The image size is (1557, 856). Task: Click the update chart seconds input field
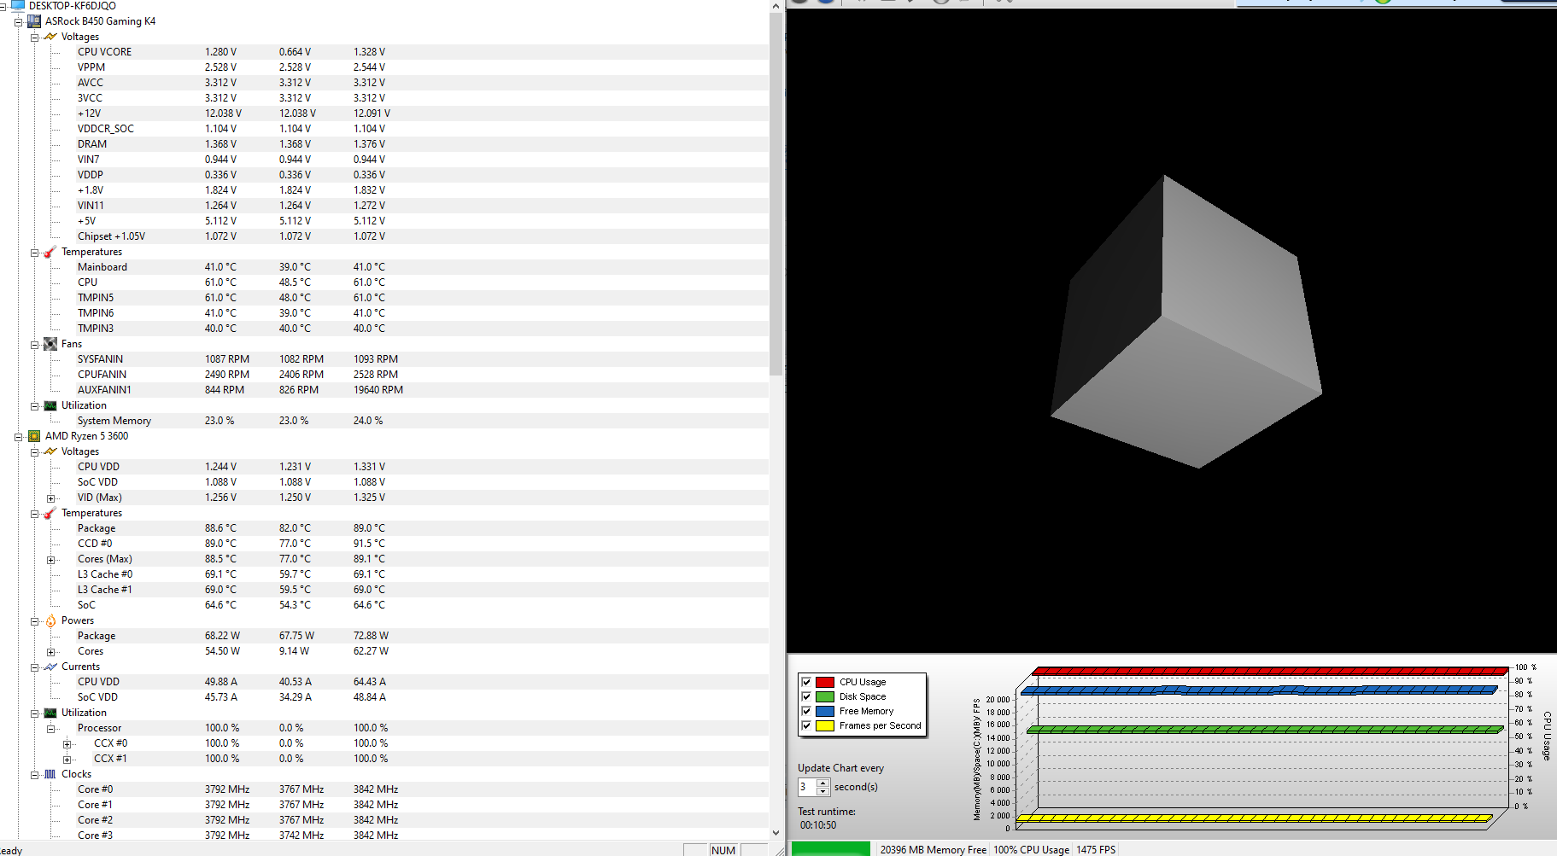point(807,787)
